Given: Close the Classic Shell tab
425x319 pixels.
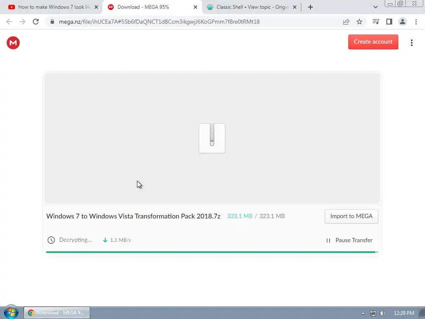Looking at the screenshot, I should tap(295, 7).
